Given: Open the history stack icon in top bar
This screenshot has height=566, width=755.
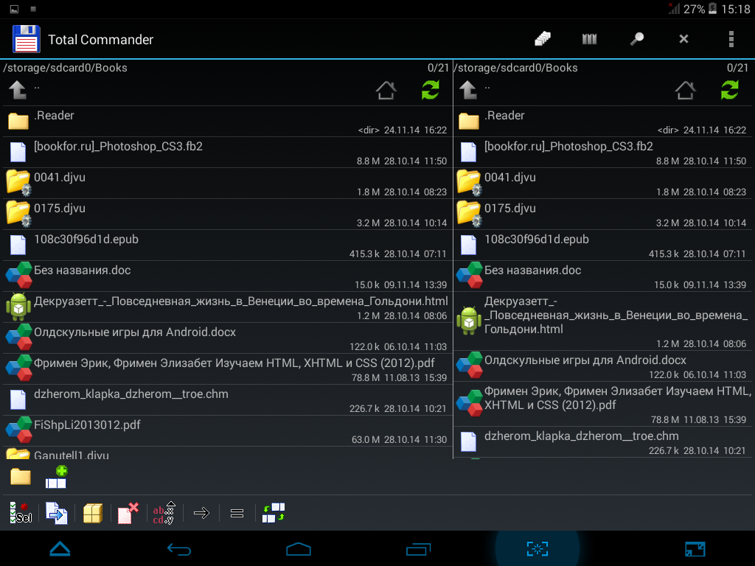Looking at the screenshot, I should [x=543, y=39].
